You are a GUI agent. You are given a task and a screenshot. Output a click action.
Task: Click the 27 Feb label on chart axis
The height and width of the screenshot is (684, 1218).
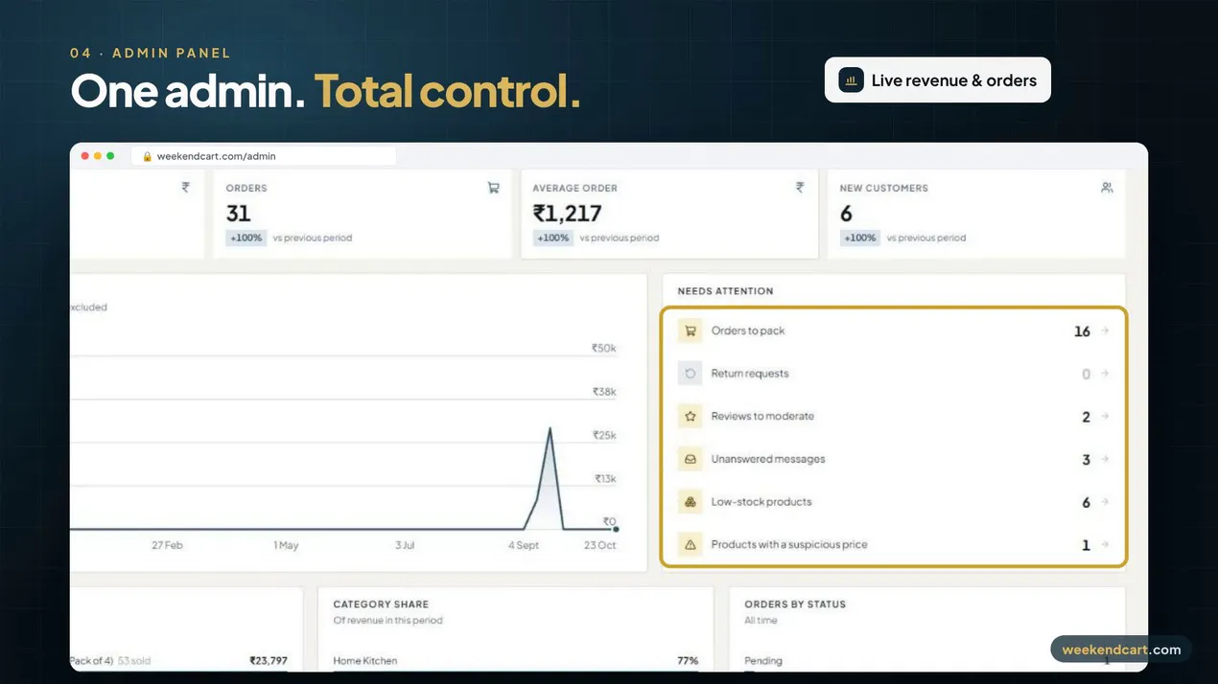coord(167,545)
